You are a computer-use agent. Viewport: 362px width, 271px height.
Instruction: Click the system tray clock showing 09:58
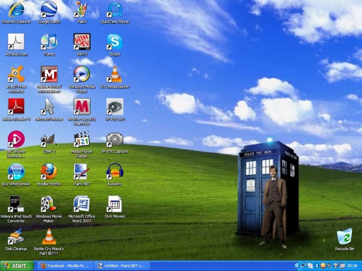point(352,266)
